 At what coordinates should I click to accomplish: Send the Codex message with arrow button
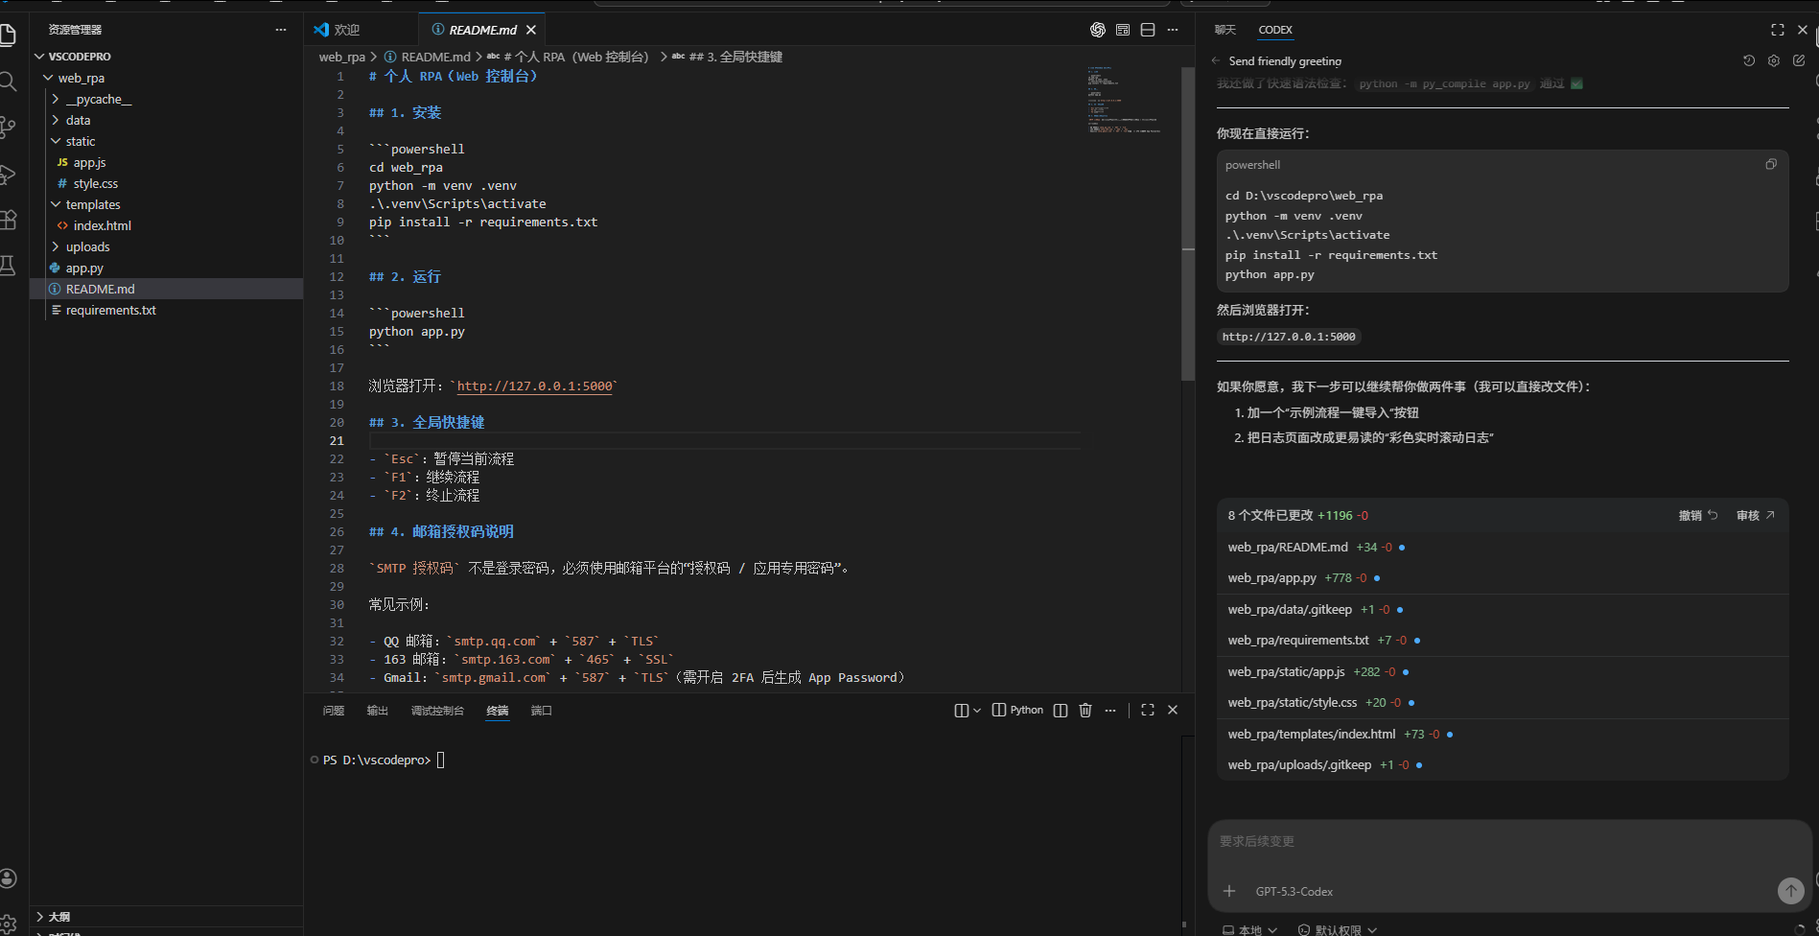1790,891
